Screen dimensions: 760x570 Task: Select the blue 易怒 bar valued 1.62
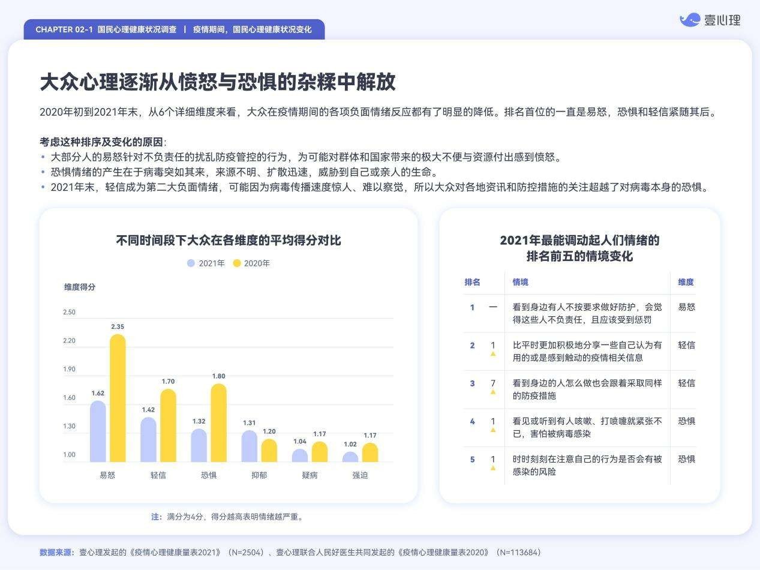(98, 431)
